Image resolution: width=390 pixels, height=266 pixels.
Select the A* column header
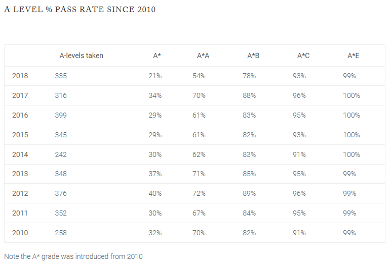pyautogui.click(x=157, y=56)
